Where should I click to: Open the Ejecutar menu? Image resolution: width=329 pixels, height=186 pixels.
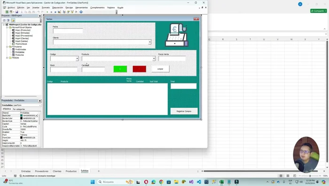(x=69, y=7)
